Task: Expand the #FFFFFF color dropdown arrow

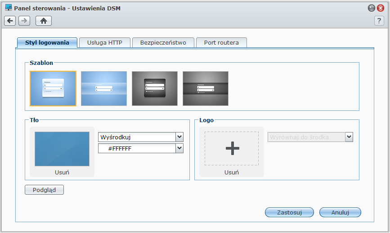Action: click(179, 148)
